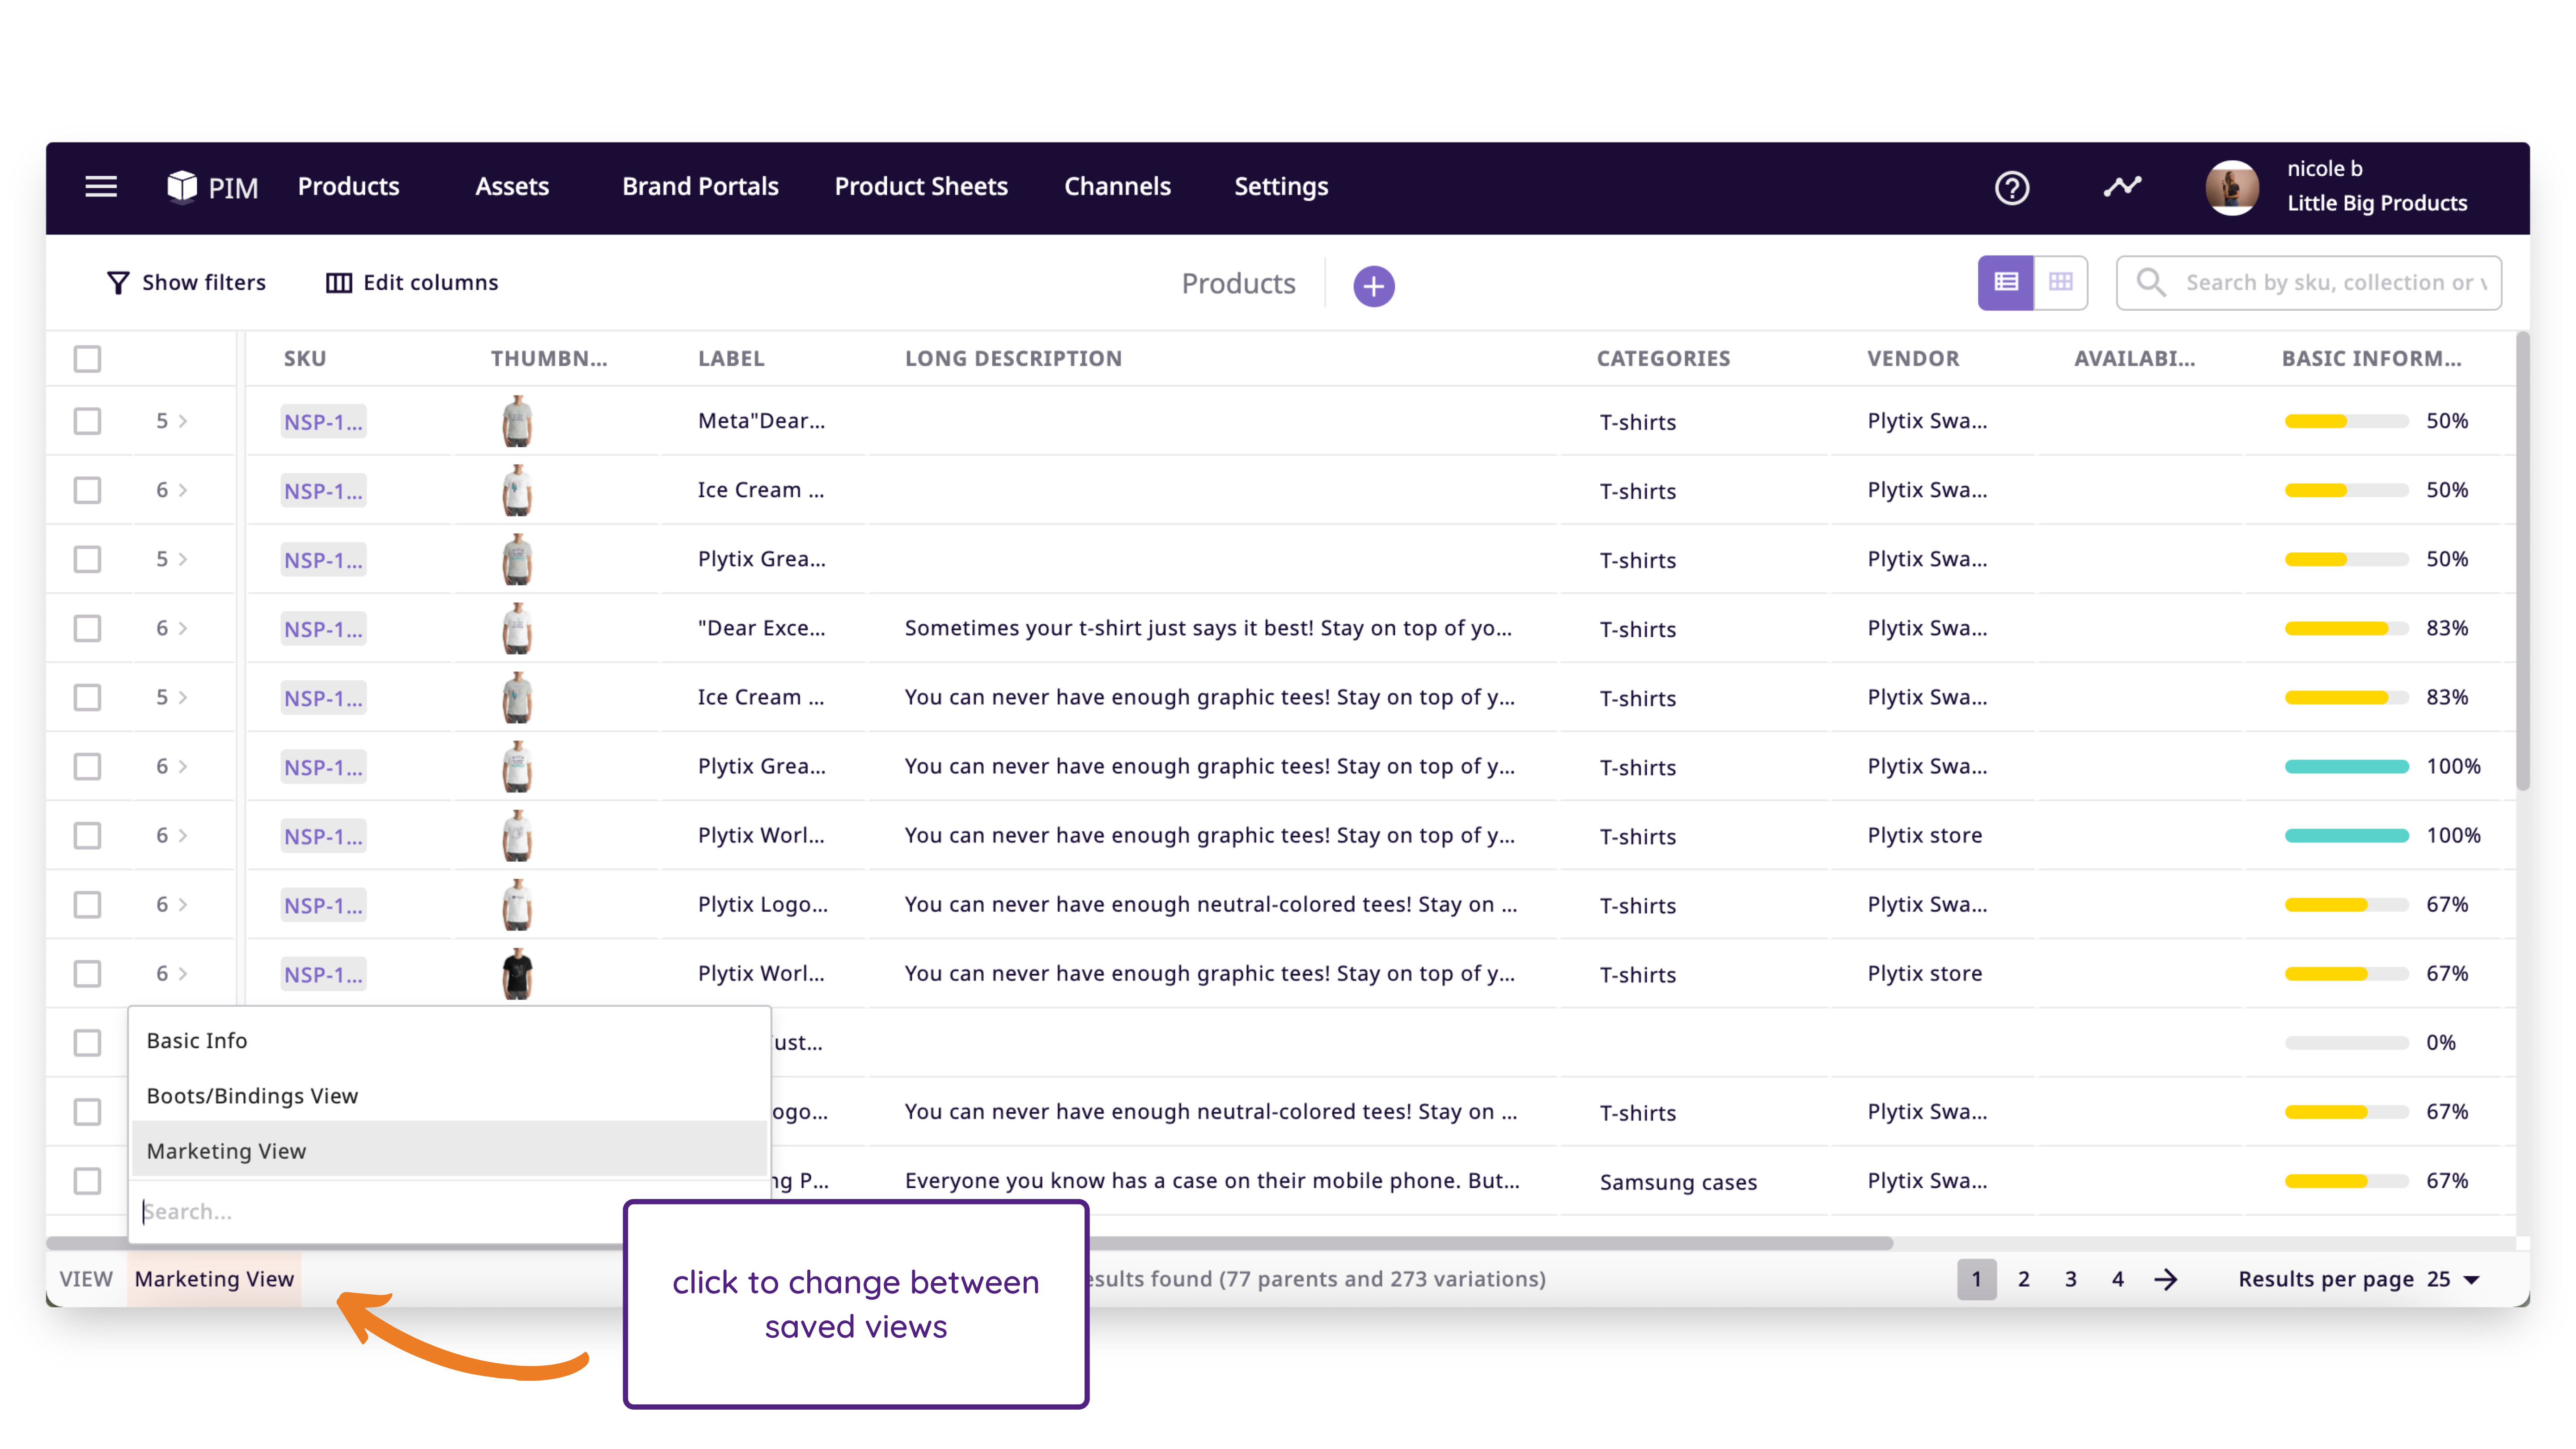Open Settings in top navigation

pos(1281,186)
